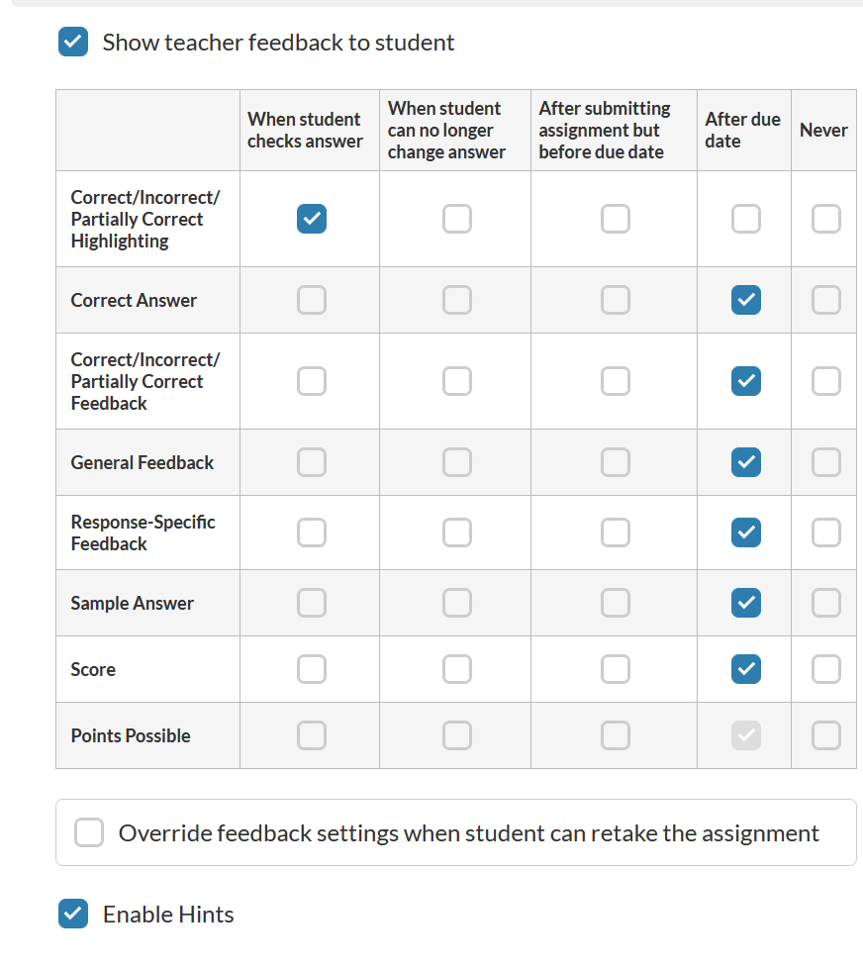863x969 pixels.
Task: Set Points Possible to Never
Action: point(826,735)
